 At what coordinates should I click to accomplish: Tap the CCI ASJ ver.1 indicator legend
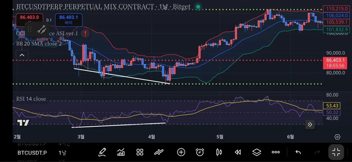[x=63, y=33]
